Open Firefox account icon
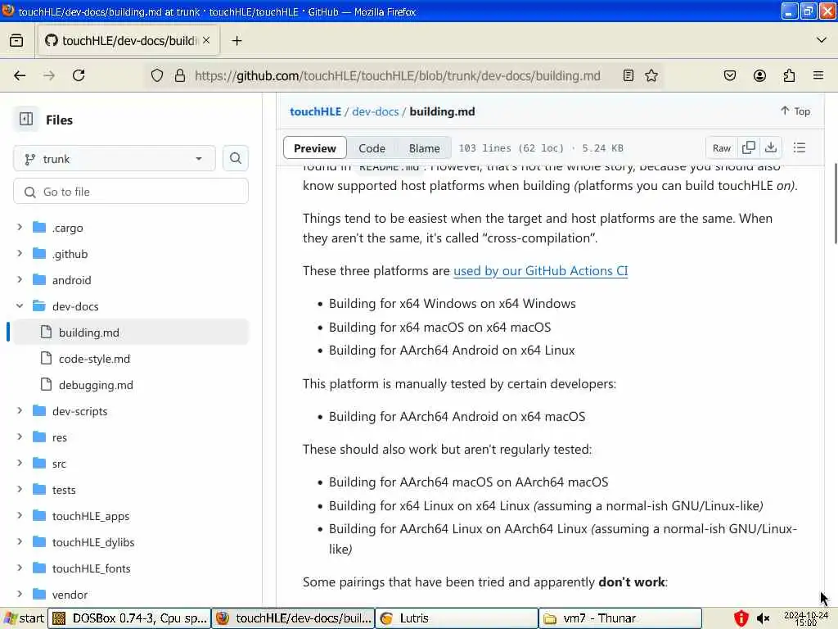This screenshot has height=629, width=838. (x=759, y=75)
